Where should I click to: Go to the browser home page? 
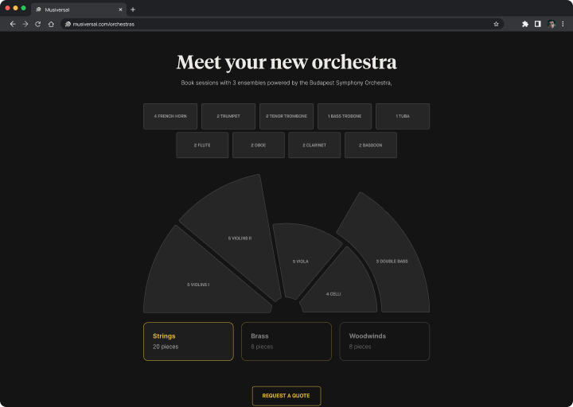[x=51, y=24]
